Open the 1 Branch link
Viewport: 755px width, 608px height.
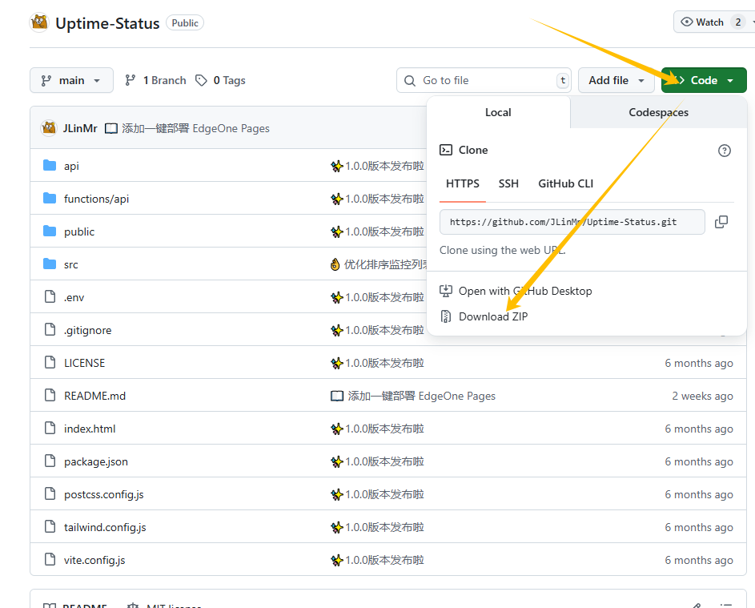155,80
